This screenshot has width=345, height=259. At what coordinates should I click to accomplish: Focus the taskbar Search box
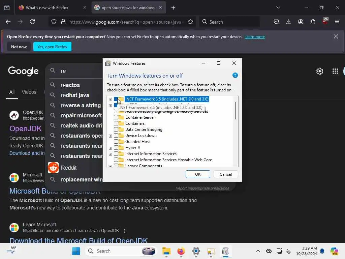click(121, 251)
